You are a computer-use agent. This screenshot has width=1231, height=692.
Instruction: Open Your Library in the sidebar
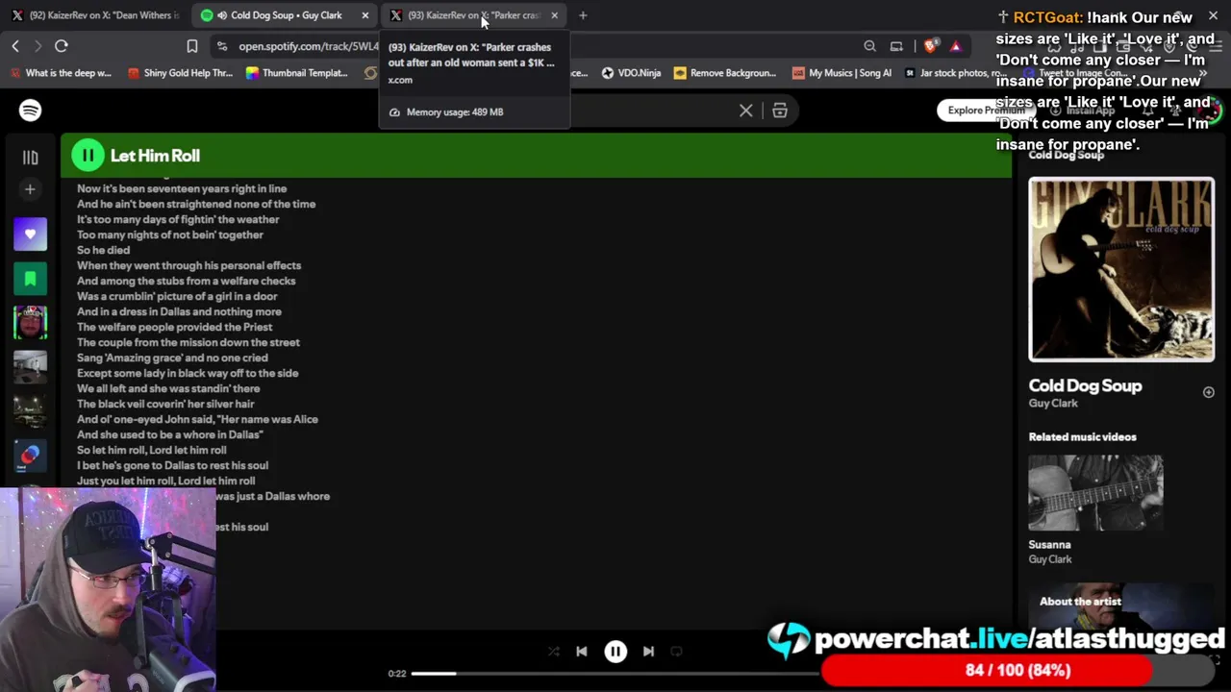click(30, 158)
